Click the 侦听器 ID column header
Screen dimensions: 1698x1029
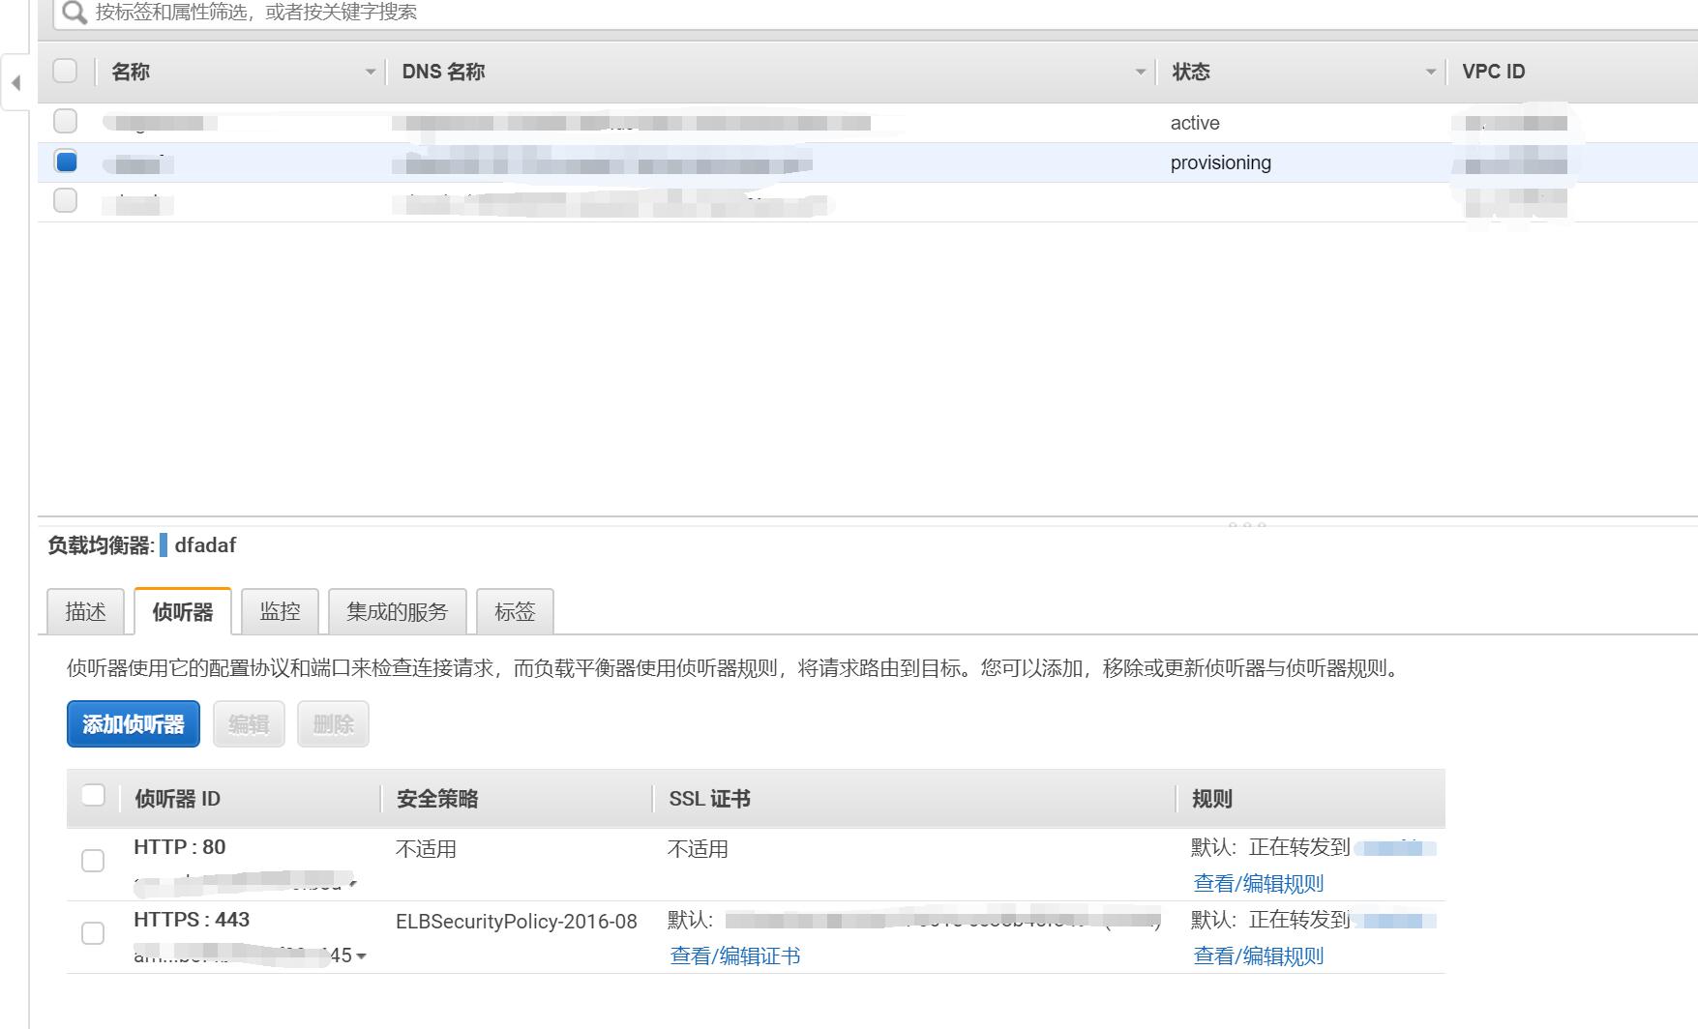[178, 799]
